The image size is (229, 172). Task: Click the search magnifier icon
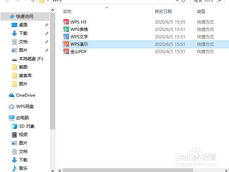pyautogui.click(x=220, y=1)
